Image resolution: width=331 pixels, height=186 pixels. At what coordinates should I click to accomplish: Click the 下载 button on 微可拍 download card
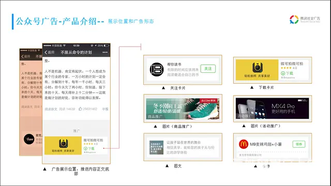[287, 73]
